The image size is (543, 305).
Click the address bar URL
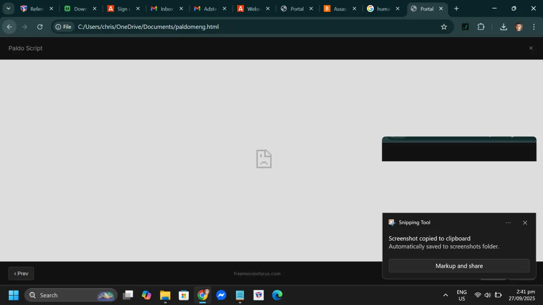click(x=148, y=27)
